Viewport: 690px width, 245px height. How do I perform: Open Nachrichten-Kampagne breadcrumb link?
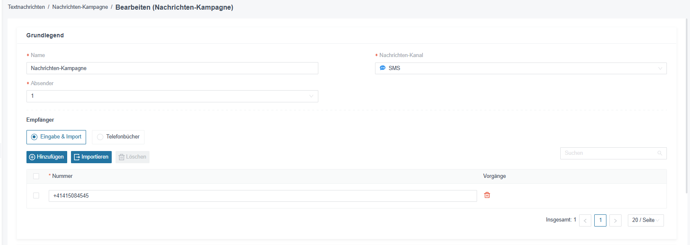[80, 7]
